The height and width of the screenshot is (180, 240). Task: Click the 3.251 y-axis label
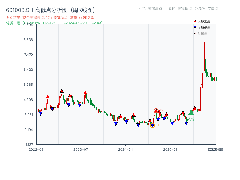tap(29, 115)
